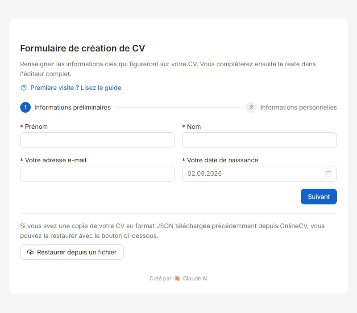Select 'Informations préliminaires' step label
Viewport: 357px width, 313px height.
[x=72, y=107]
